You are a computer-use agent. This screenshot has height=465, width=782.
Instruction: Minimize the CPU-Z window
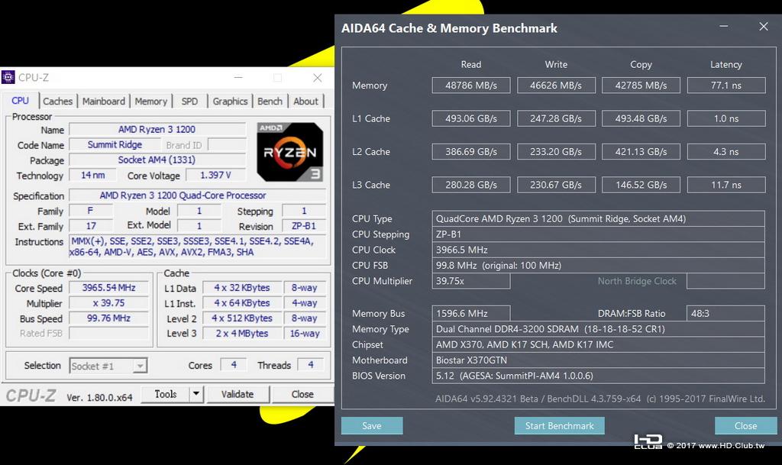[x=238, y=78]
